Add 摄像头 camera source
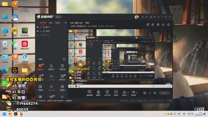This screenshot has height=117, width=208. click(x=98, y=93)
